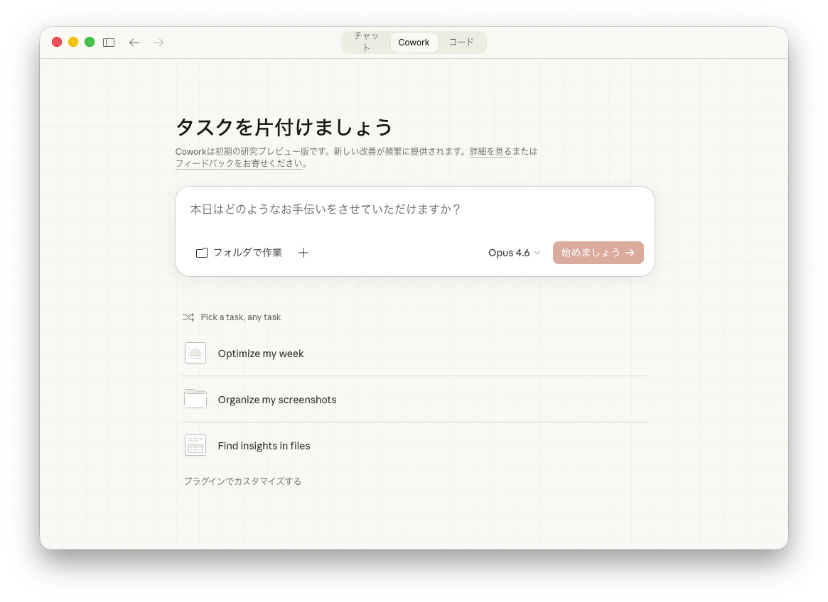The height and width of the screenshot is (602, 828).
Task: Toggle the sidebar panel icon
Action: point(109,43)
